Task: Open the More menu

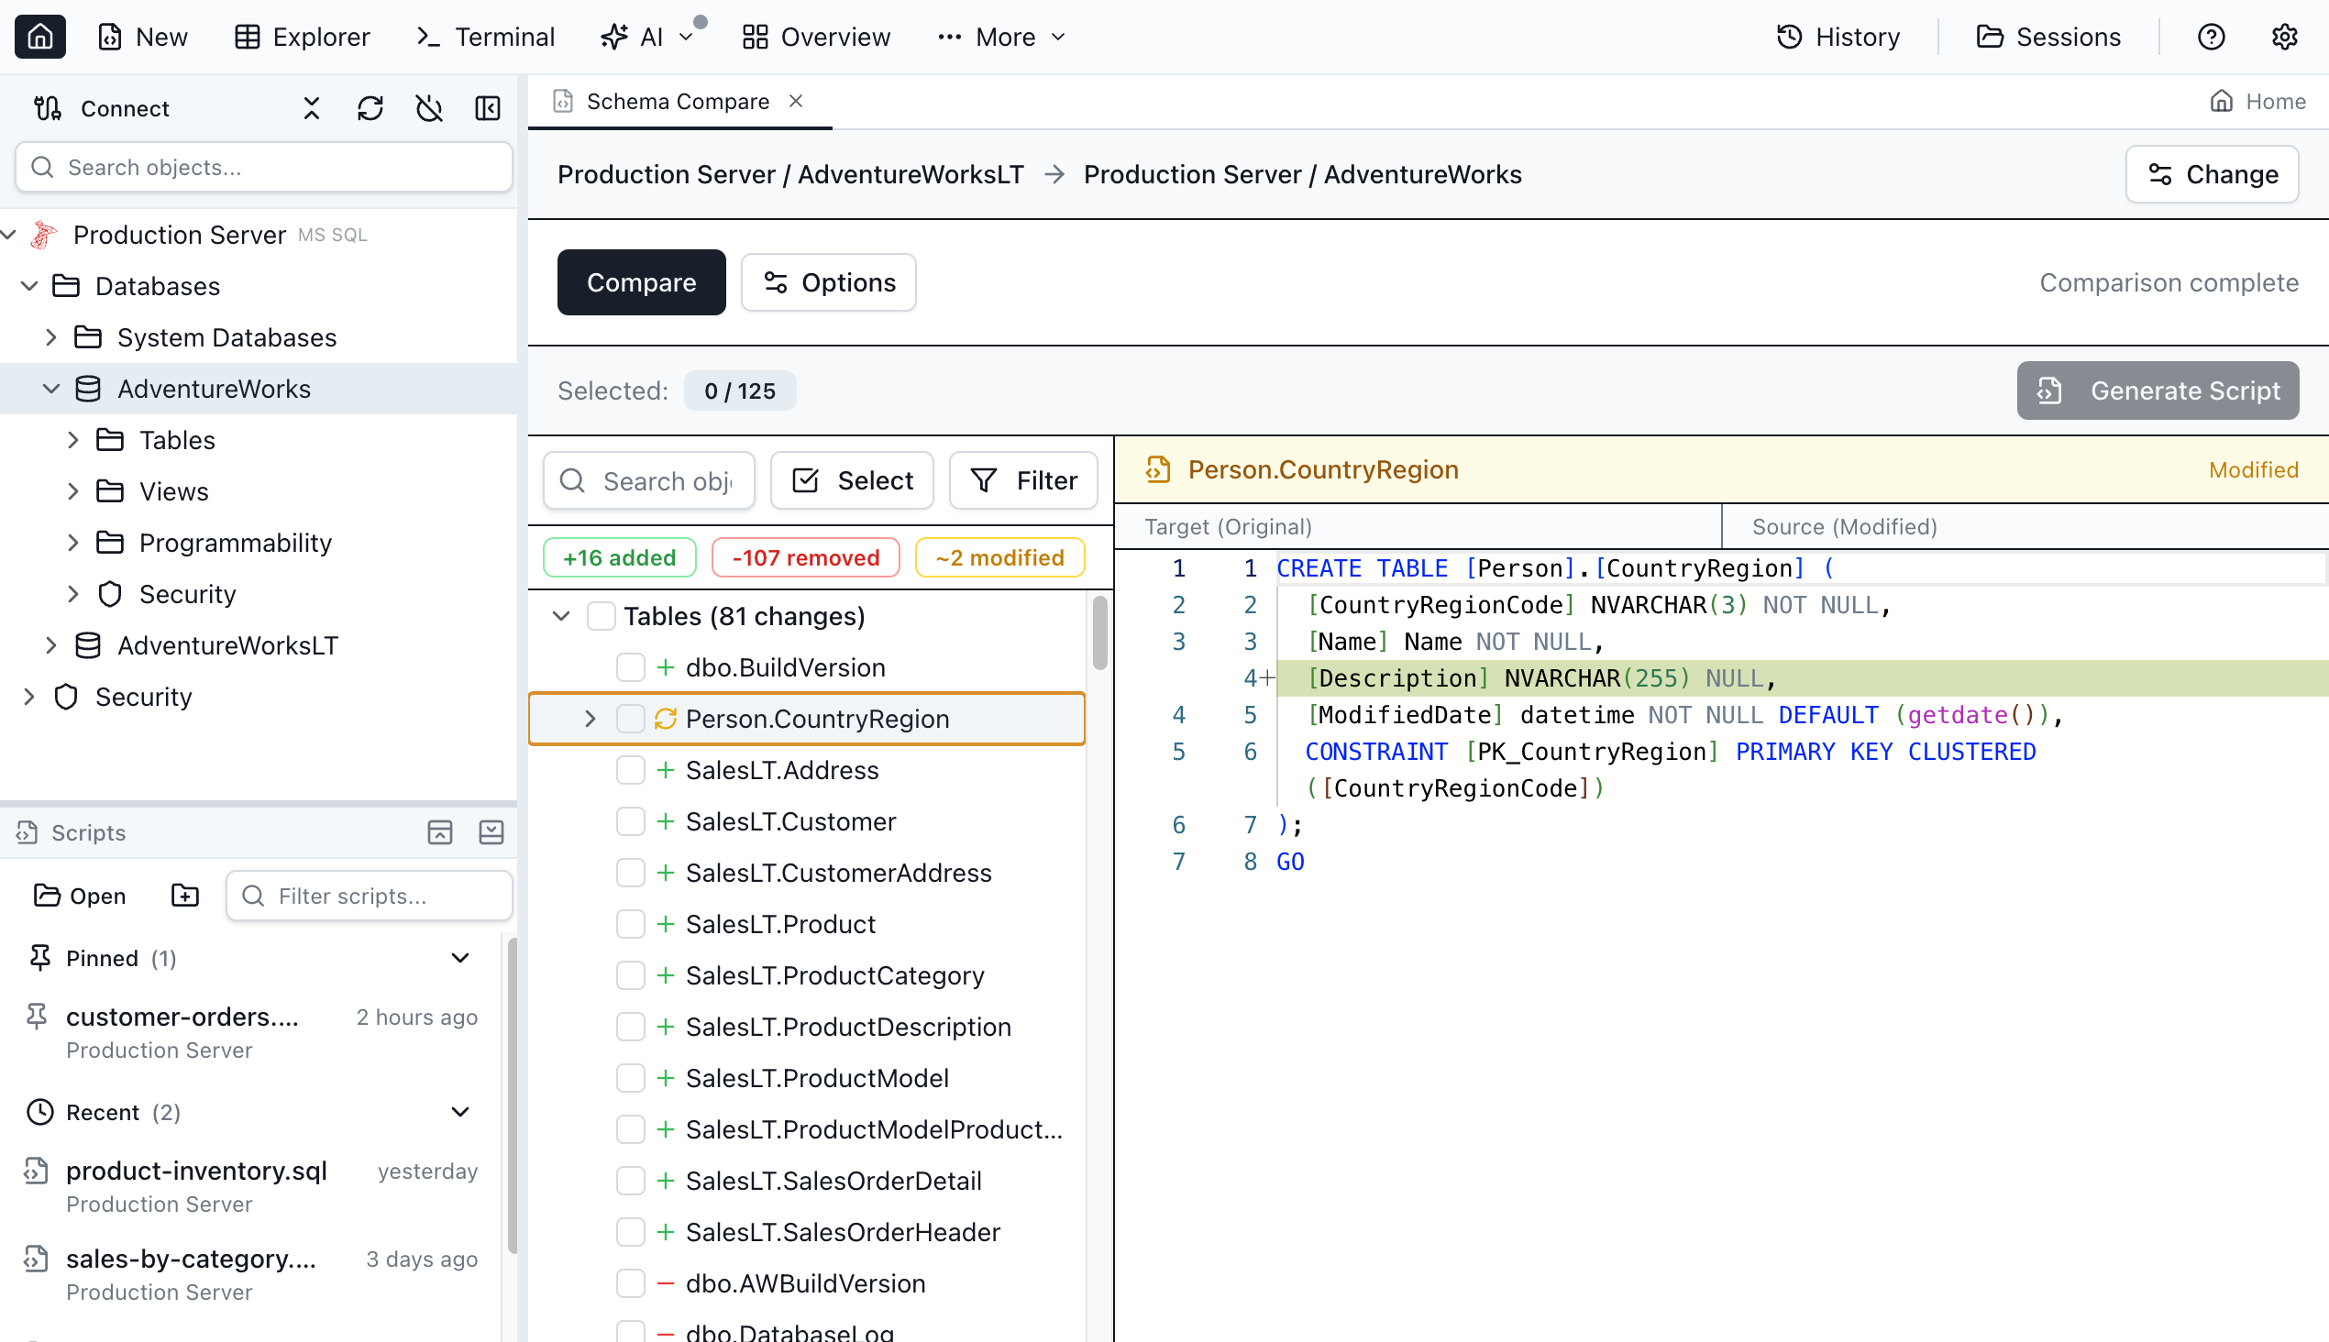Action: point(1001,37)
